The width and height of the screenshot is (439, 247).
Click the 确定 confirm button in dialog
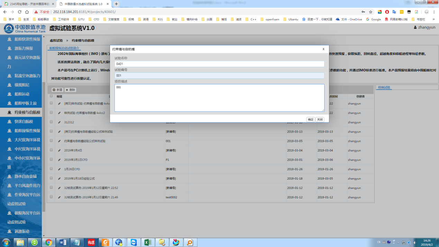coord(310,119)
